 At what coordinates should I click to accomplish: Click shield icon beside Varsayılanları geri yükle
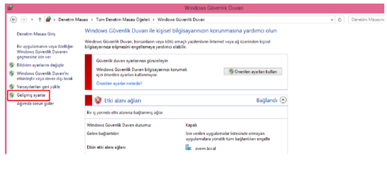pyautogui.click(x=12, y=86)
